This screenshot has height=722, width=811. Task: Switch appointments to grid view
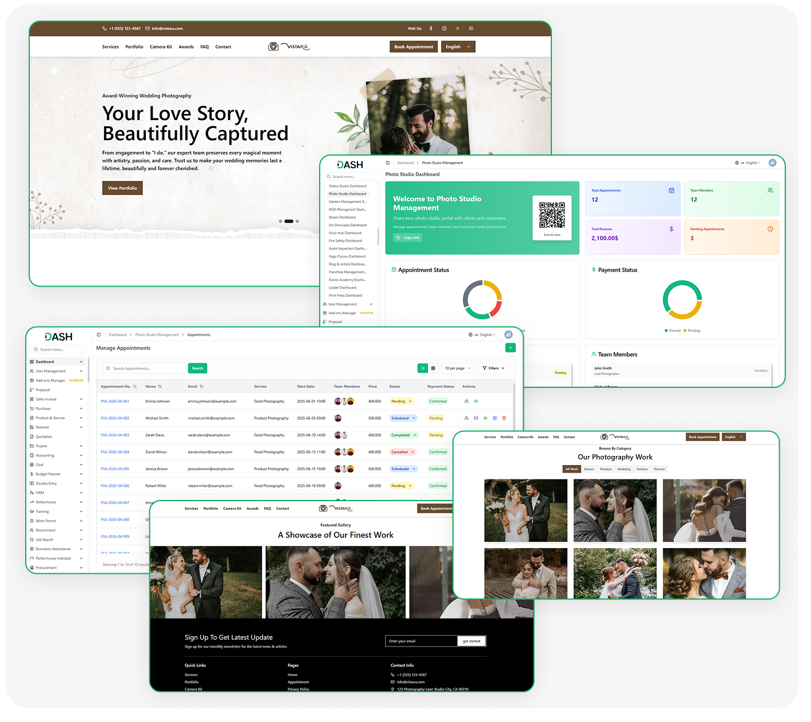433,368
